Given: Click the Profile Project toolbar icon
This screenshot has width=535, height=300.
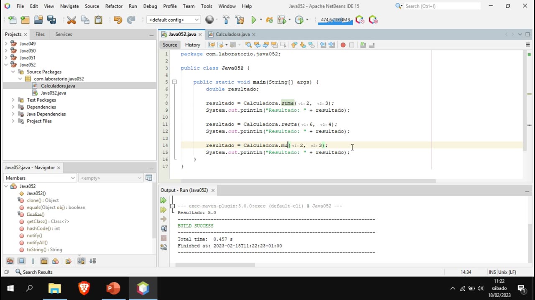Looking at the screenshot, I should click(299, 20).
